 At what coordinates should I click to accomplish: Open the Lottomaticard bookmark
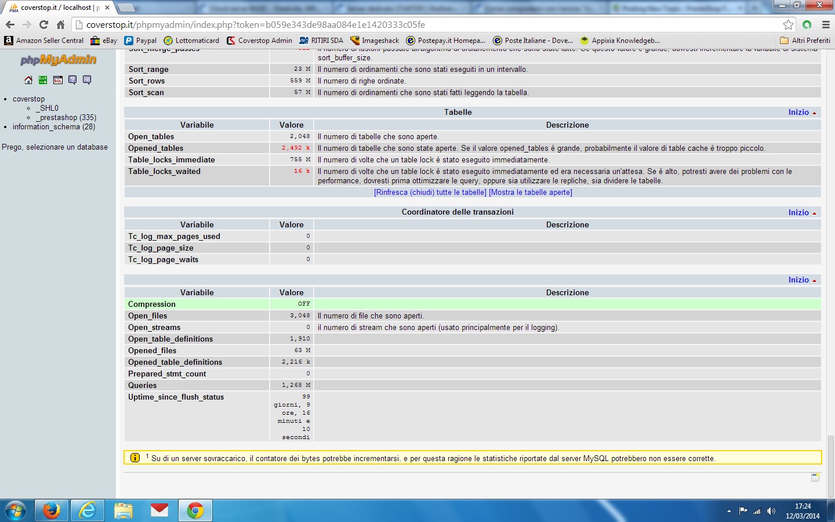[x=192, y=41]
